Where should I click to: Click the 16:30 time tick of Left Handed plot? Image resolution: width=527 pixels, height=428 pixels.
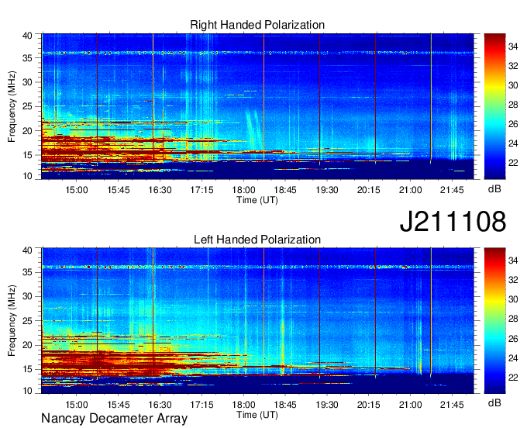(x=160, y=405)
